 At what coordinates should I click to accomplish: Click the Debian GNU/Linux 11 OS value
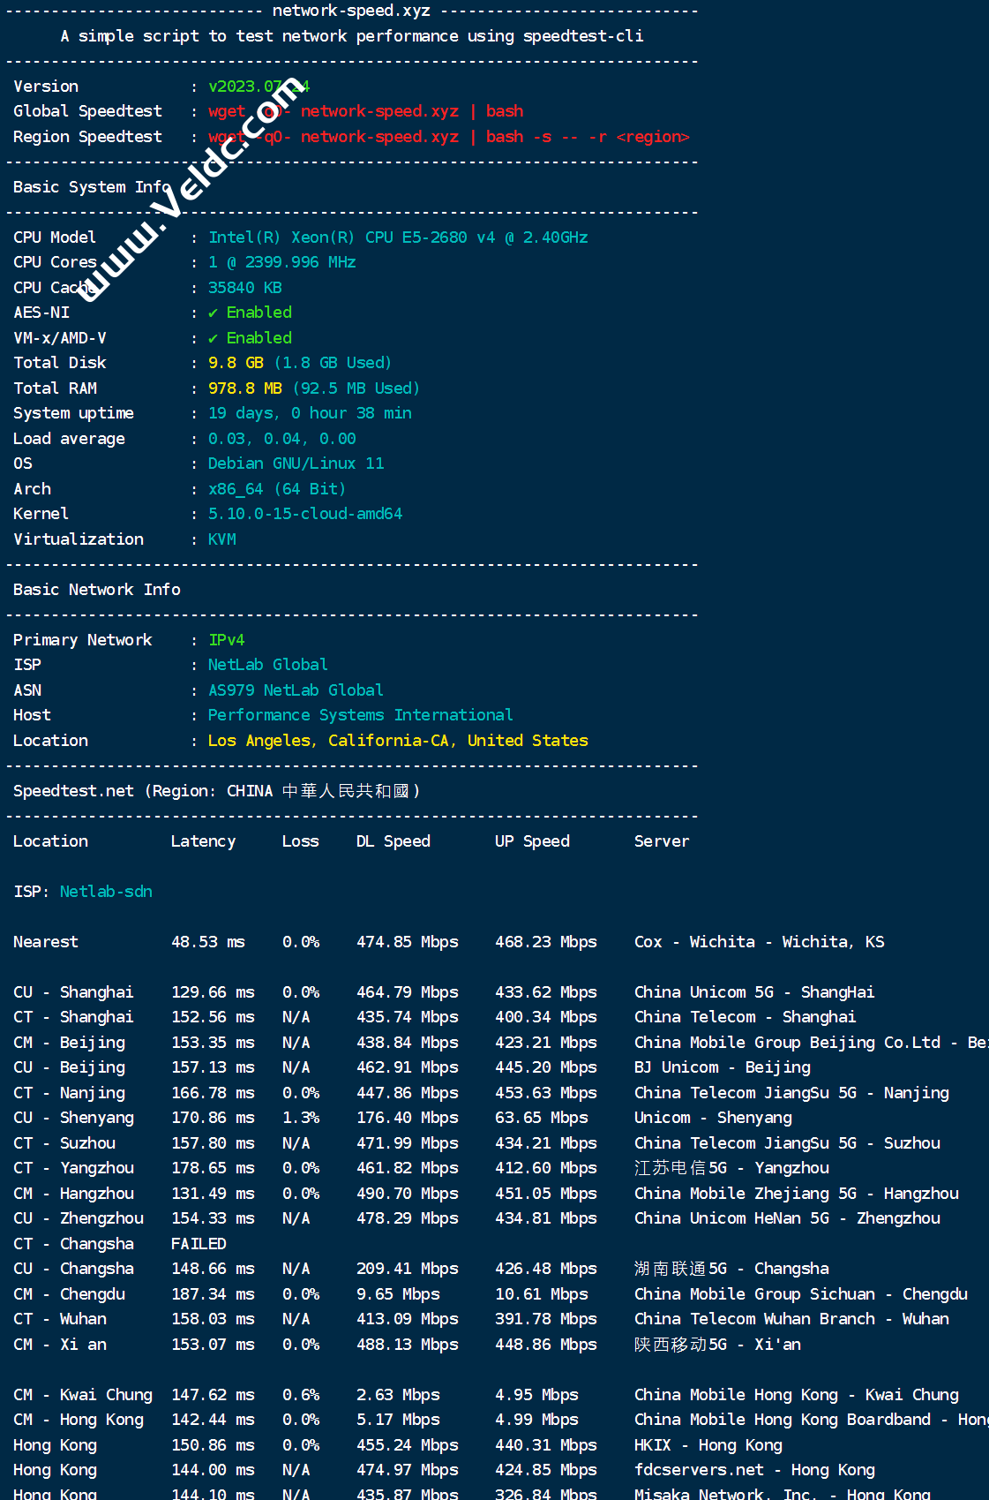[296, 464]
